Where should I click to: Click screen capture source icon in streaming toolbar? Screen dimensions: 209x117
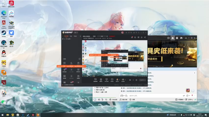coord(95,80)
